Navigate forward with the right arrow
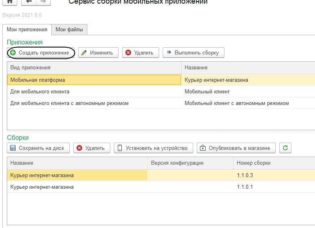The height and width of the screenshot is (228, 315). 43,2
